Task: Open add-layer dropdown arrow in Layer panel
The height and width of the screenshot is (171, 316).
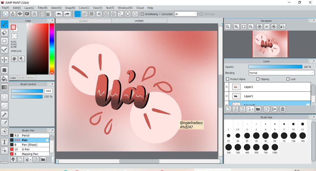Action: 252,109
